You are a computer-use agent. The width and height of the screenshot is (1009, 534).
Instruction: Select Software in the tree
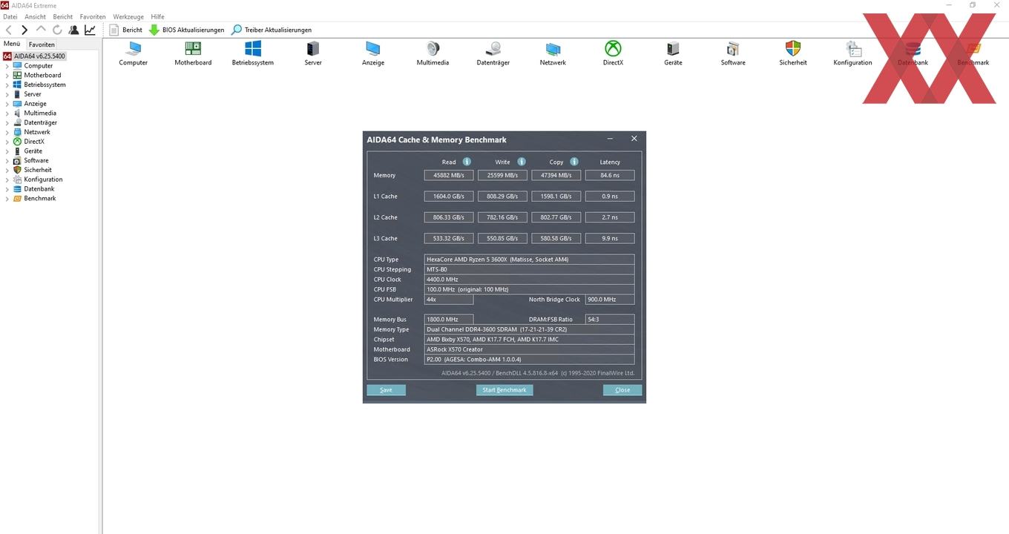point(36,160)
